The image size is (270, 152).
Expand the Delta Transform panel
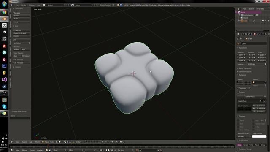click(245, 68)
